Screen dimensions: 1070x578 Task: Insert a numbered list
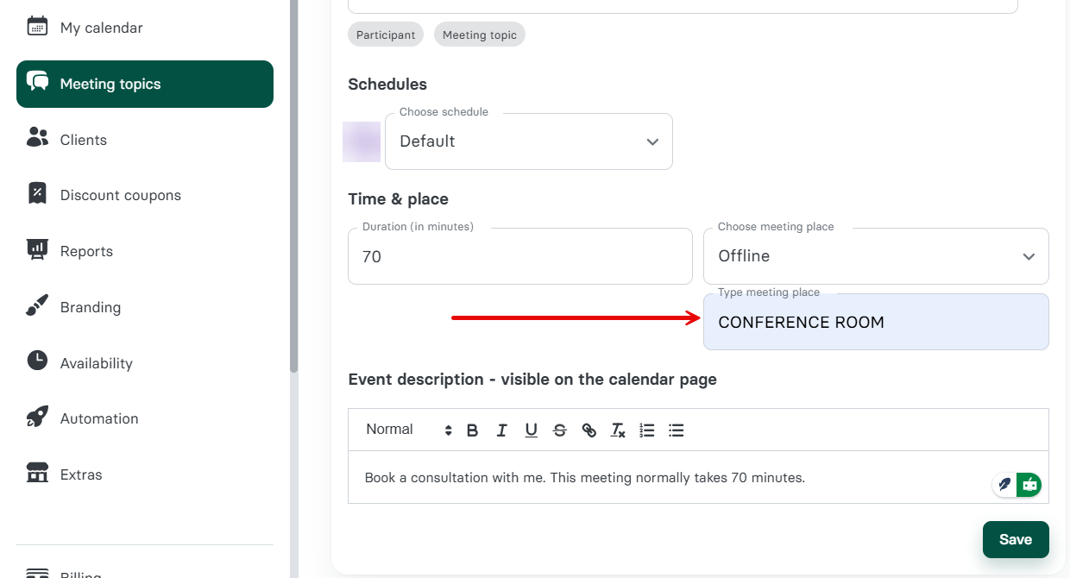[647, 430]
